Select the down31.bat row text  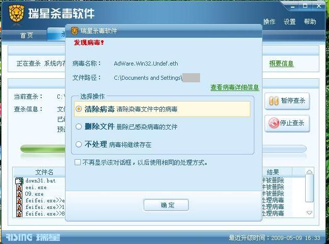(x=41, y=181)
